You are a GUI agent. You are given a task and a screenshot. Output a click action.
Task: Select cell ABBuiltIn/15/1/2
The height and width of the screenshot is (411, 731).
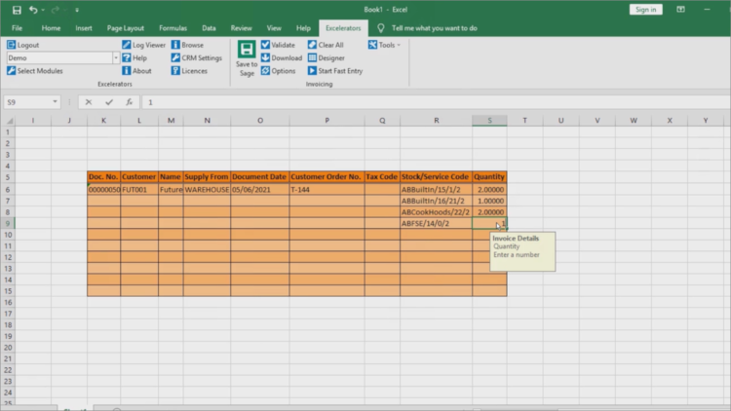coord(436,190)
